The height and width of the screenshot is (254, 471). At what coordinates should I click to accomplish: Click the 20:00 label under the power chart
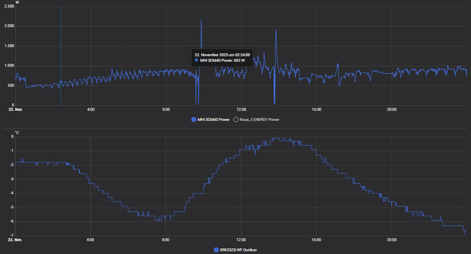pos(392,110)
